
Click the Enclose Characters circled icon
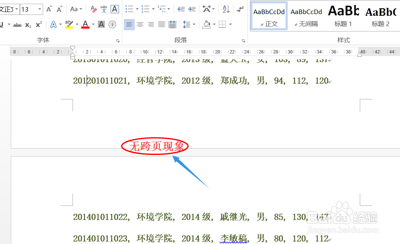[112, 24]
